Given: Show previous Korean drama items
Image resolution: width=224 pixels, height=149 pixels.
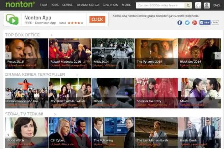Looking at the screenshot, I should tap(8, 95).
